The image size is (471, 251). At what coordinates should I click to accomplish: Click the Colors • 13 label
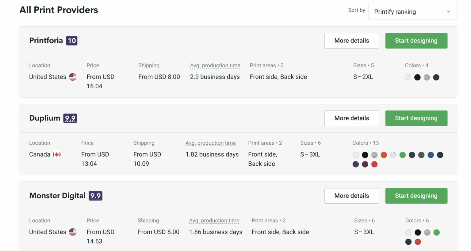click(x=366, y=143)
